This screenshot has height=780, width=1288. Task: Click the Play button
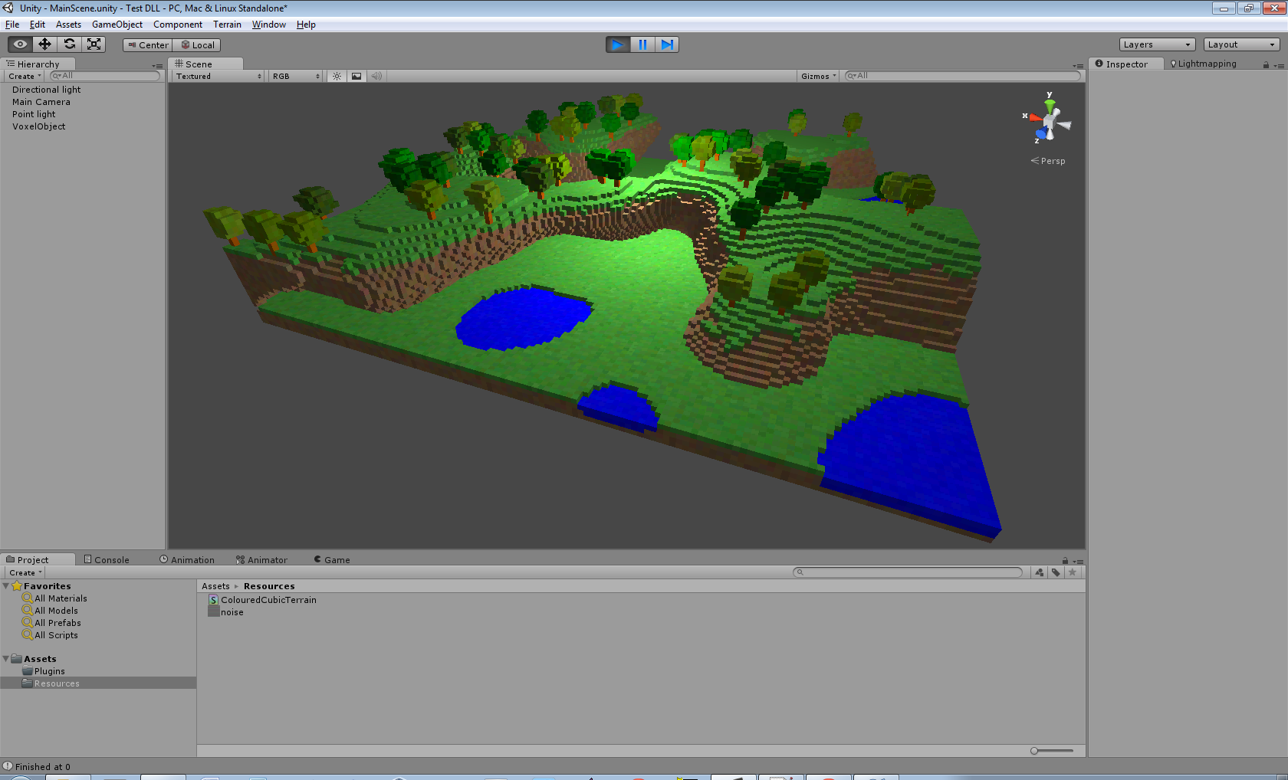tap(618, 44)
